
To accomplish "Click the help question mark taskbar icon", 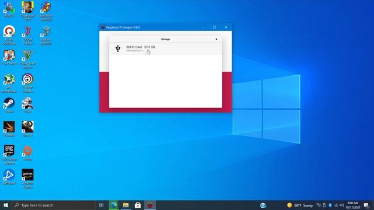I will coord(263,205).
